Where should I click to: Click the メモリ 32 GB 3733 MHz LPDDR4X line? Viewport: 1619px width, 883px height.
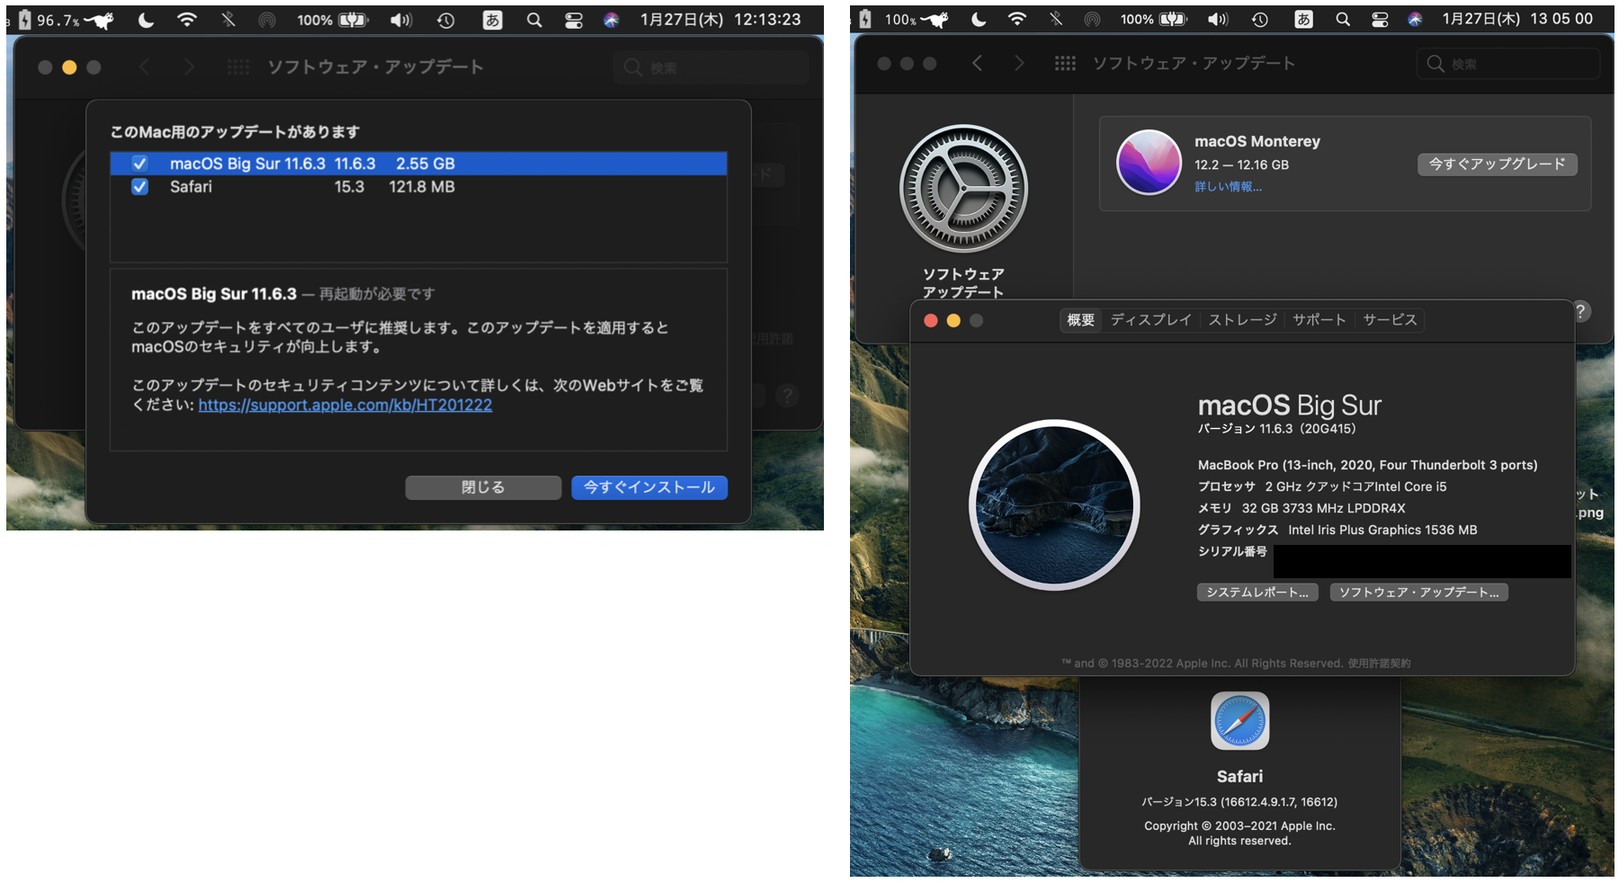(1301, 508)
